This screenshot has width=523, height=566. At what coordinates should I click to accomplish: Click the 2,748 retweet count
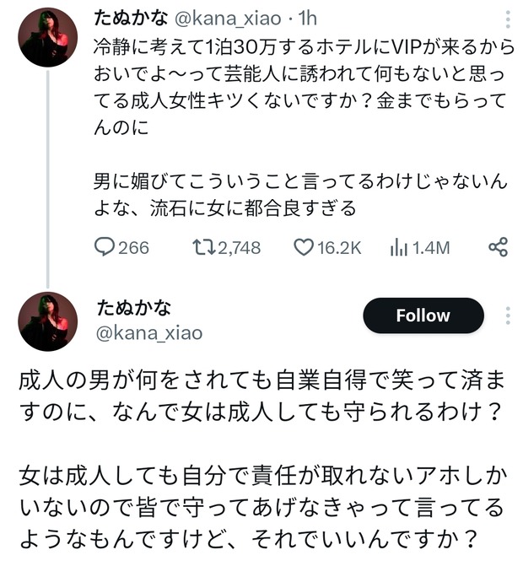click(x=239, y=247)
